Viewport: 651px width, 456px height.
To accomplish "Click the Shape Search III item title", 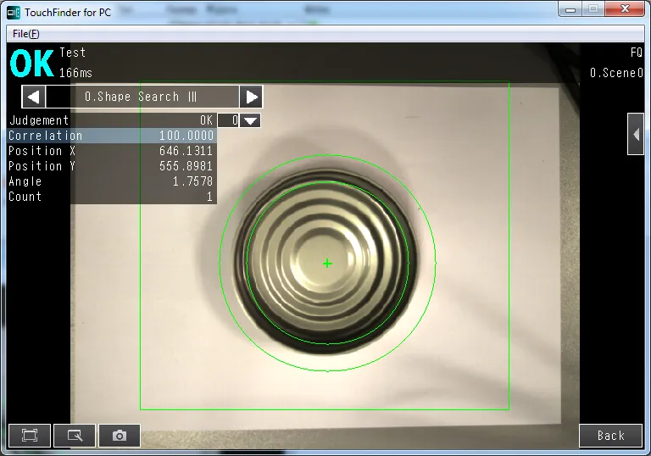I will [x=142, y=97].
